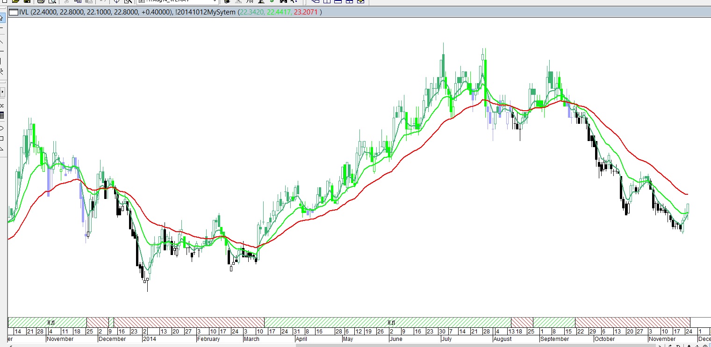Click the July label on the date axis
The image size is (711, 347).
tap(446, 339)
